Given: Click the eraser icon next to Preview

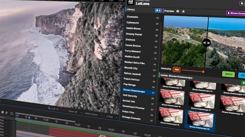Looking at the screenshot, I should pos(183,11).
